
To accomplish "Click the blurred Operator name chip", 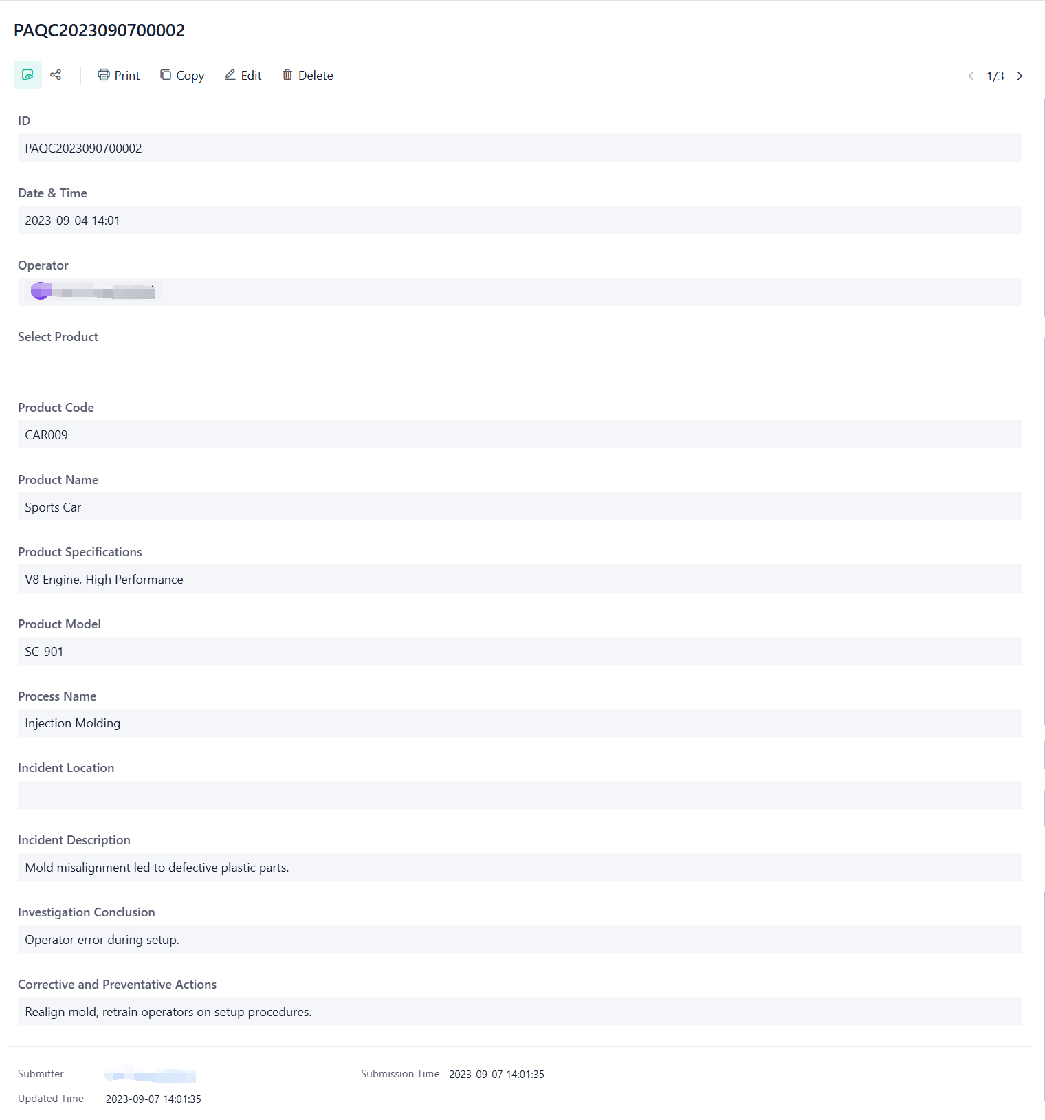I will coord(93,292).
